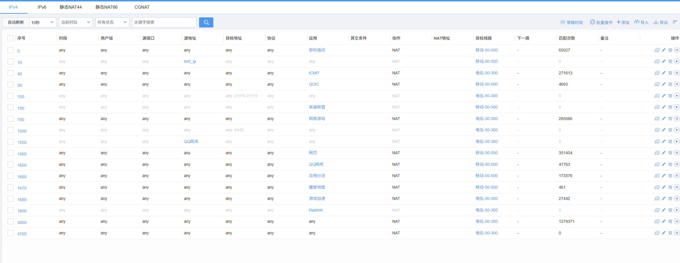The image size is (680, 263).
Task: Open the 10秒 refresh interval dropdown
Action: (x=43, y=22)
